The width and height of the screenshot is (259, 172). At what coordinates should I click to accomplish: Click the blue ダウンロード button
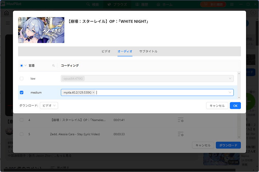click(x=228, y=145)
